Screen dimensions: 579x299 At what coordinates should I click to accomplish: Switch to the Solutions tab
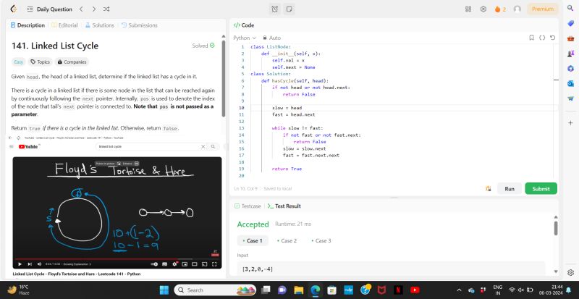pos(100,25)
